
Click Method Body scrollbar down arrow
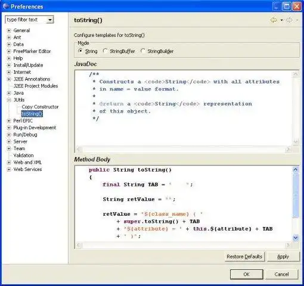click(x=296, y=238)
